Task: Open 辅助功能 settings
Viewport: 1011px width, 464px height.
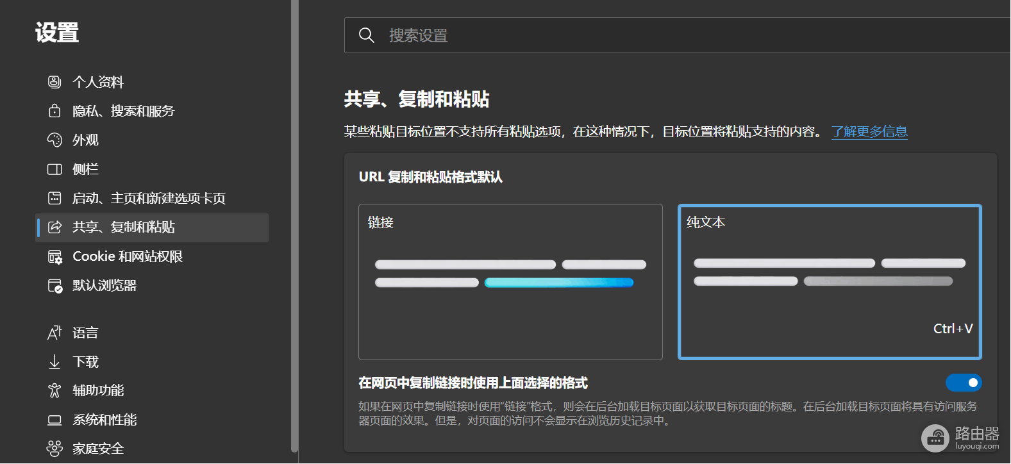Action: point(152,390)
